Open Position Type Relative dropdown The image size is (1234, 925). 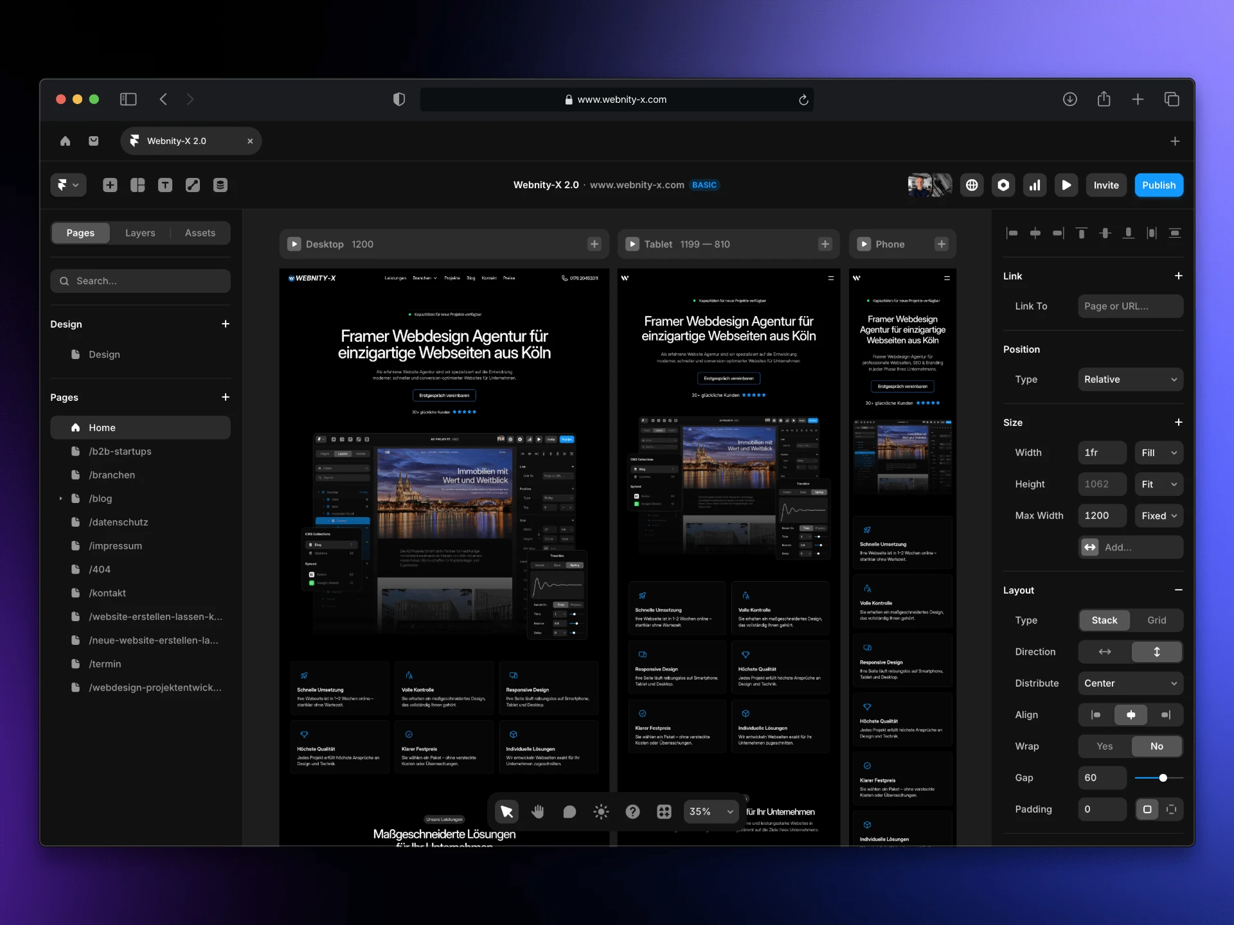pyautogui.click(x=1131, y=379)
